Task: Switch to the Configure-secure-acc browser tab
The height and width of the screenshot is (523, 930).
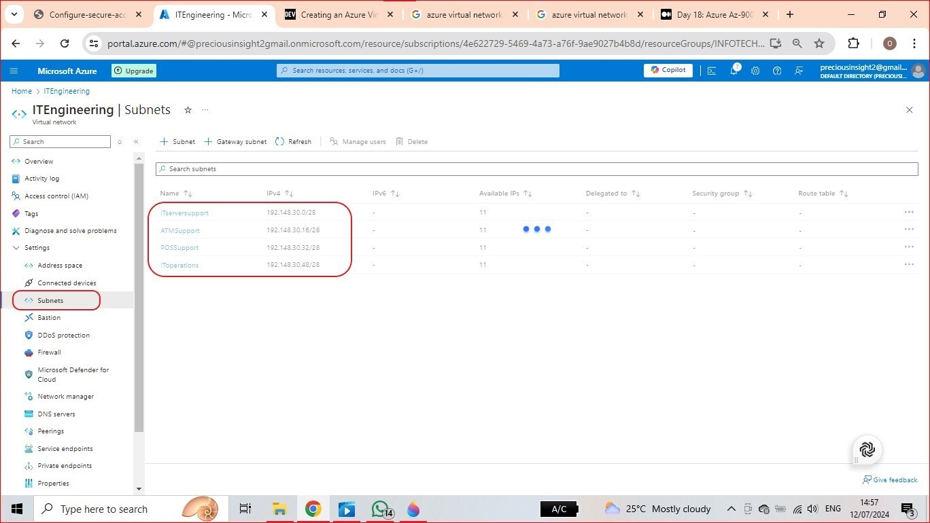Action: click(88, 14)
